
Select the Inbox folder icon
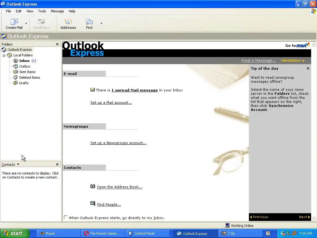(x=15, y=61)
